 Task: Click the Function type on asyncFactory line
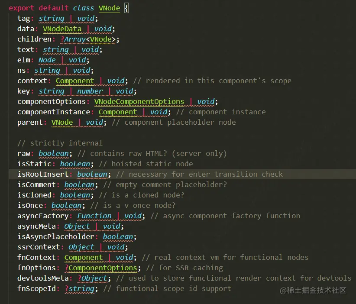coord(94,216)
